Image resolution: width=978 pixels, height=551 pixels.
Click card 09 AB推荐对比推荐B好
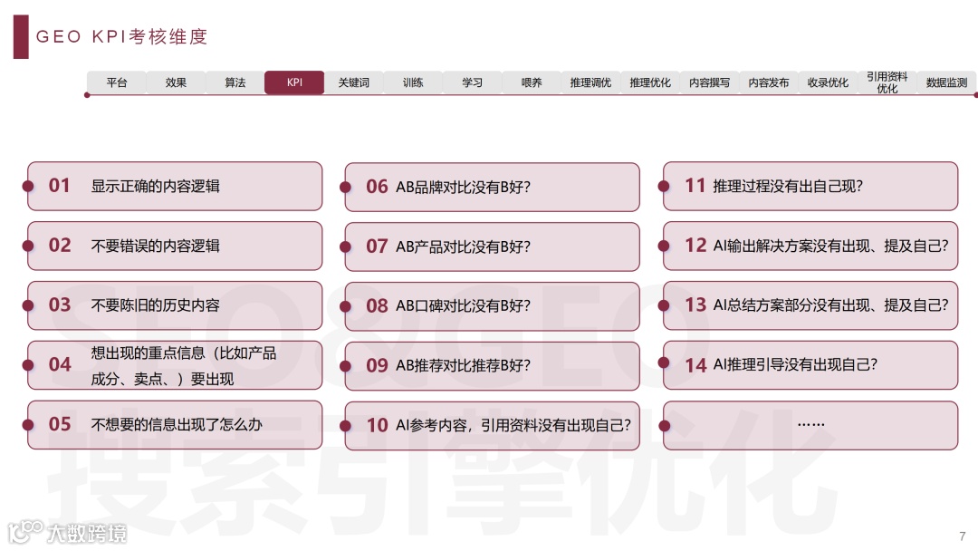(492, 365)
